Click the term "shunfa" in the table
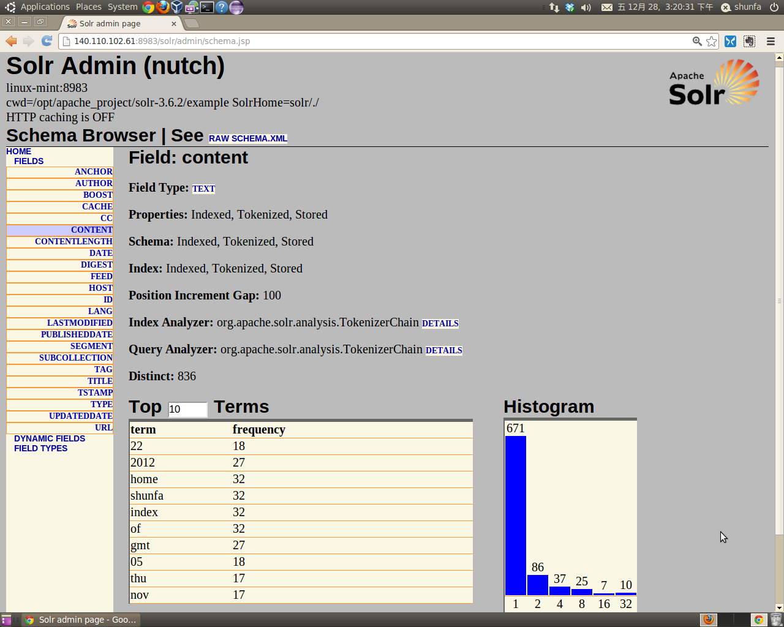This screenshot has width=784, height=627. [x=147, y=495]
